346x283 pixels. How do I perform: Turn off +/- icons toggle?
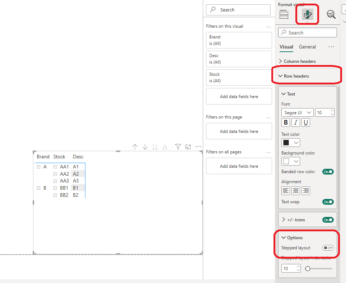(x=328, y=220)
